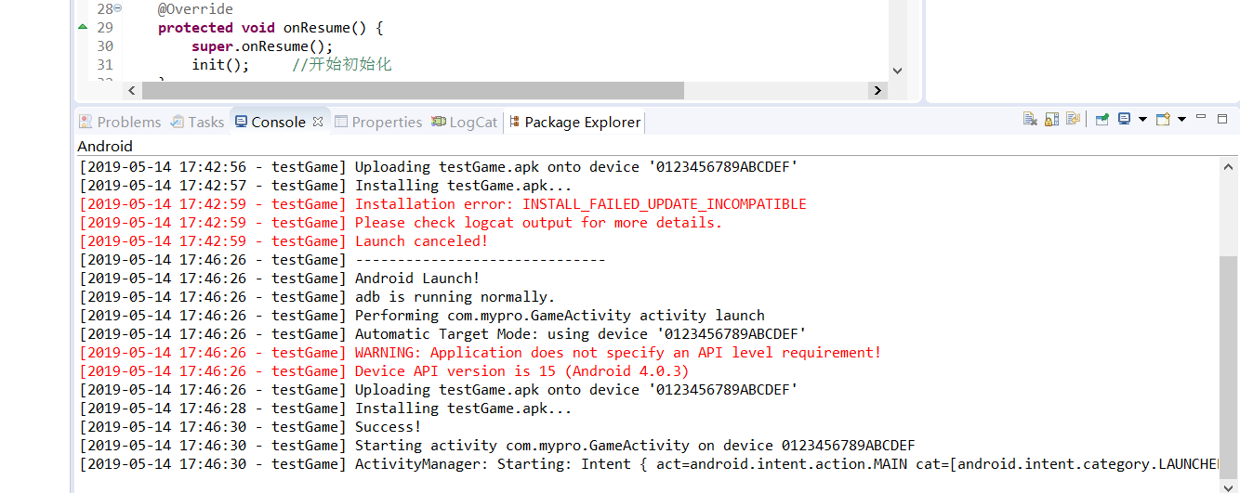This screenshot has width=1240, height=493.
Task: Click the 17:46:28 'Installing testGame.apk...' line
Action: coord(325,409)
